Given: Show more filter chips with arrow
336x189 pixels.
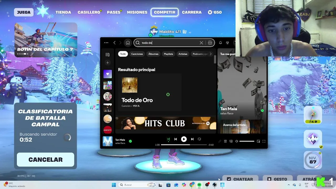Looking at the screenshot, I should (x=211, y=54).
